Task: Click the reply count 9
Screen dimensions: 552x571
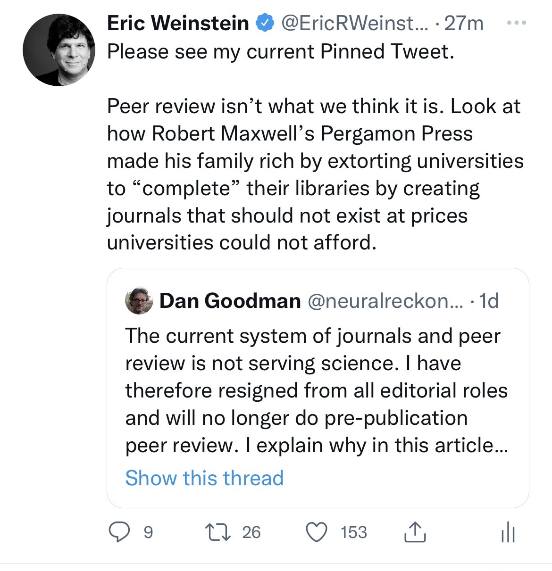Action: (148, 532)
